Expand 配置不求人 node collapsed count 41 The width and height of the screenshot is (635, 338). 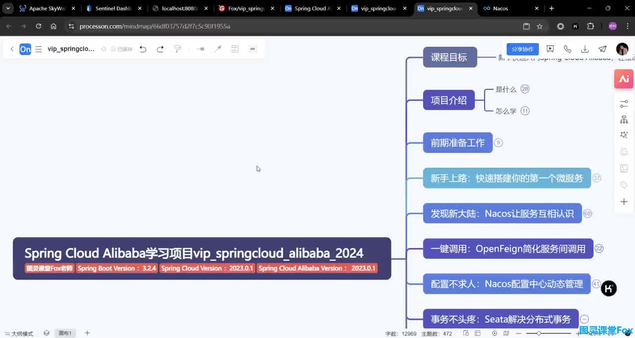point(596,284)
